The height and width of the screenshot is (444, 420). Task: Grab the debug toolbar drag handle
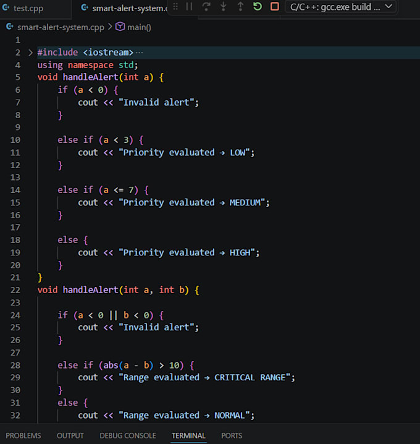(175, 6)
